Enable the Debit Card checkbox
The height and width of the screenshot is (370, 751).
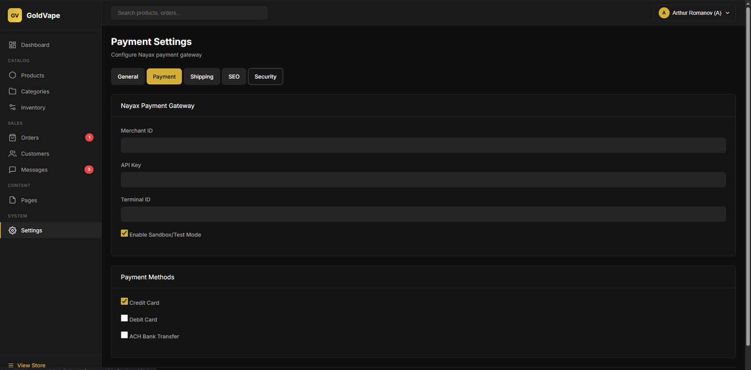click(124, 318)
